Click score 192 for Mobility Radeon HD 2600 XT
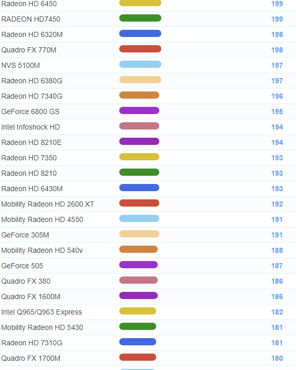This screenshot has width=296, height=370. (277, 204)
